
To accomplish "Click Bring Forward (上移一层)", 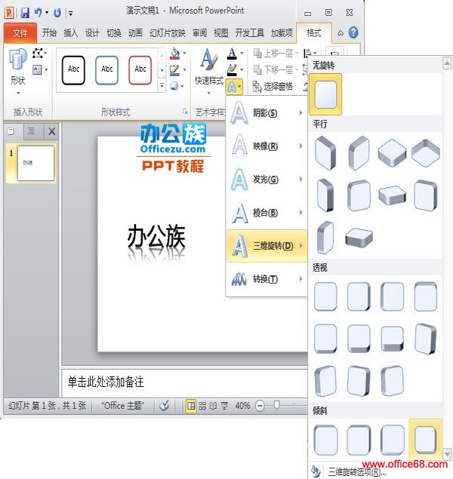I will (x=275, y=53).
